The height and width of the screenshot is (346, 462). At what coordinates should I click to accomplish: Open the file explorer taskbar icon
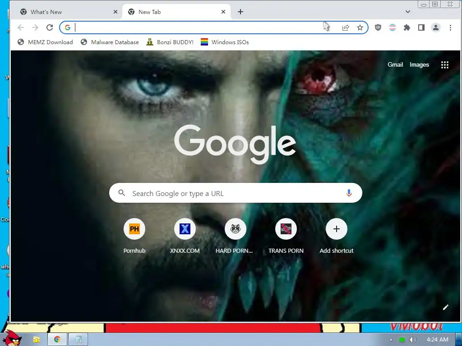[x=37, y=340]
